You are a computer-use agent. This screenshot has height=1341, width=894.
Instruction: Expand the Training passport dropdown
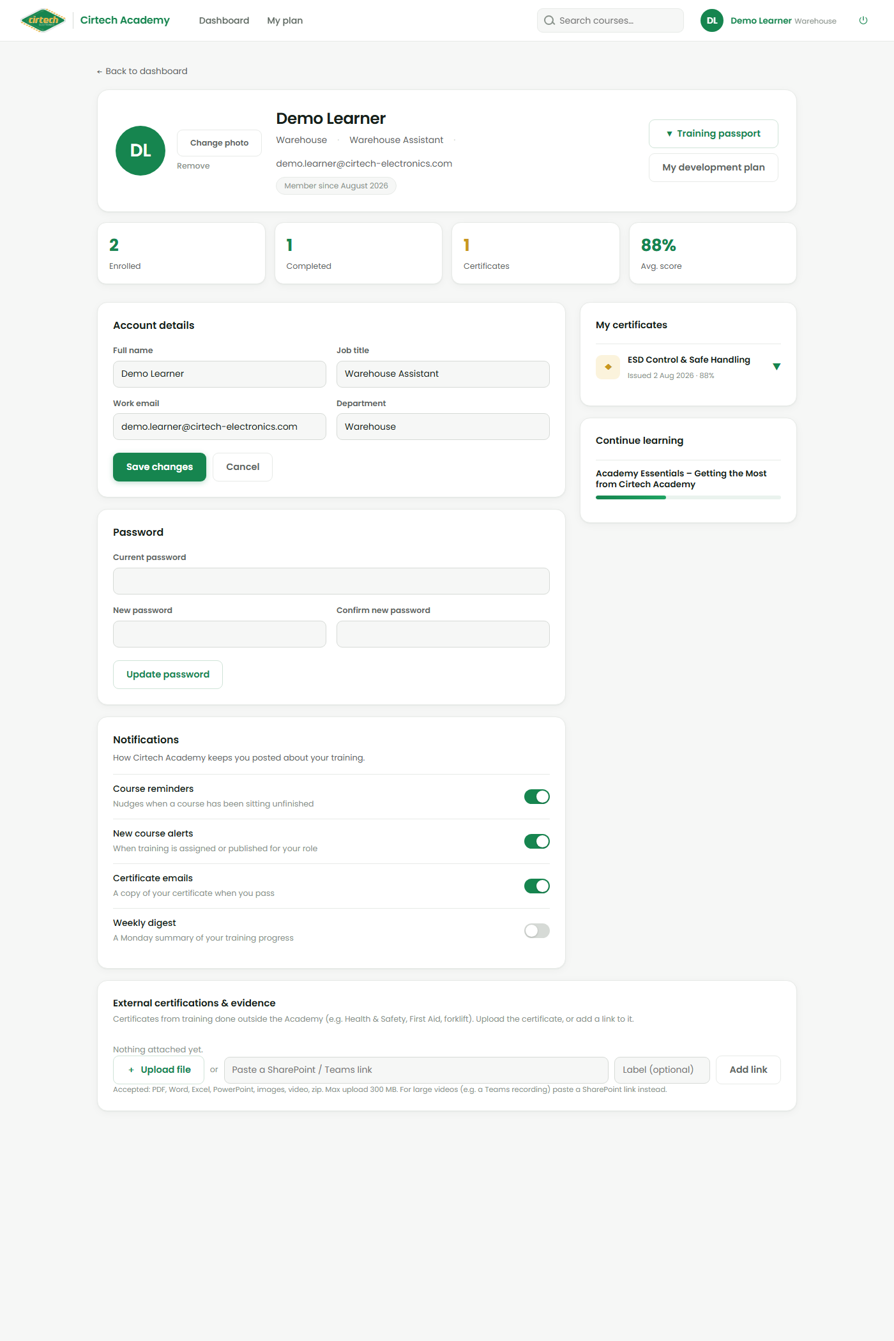713,133
